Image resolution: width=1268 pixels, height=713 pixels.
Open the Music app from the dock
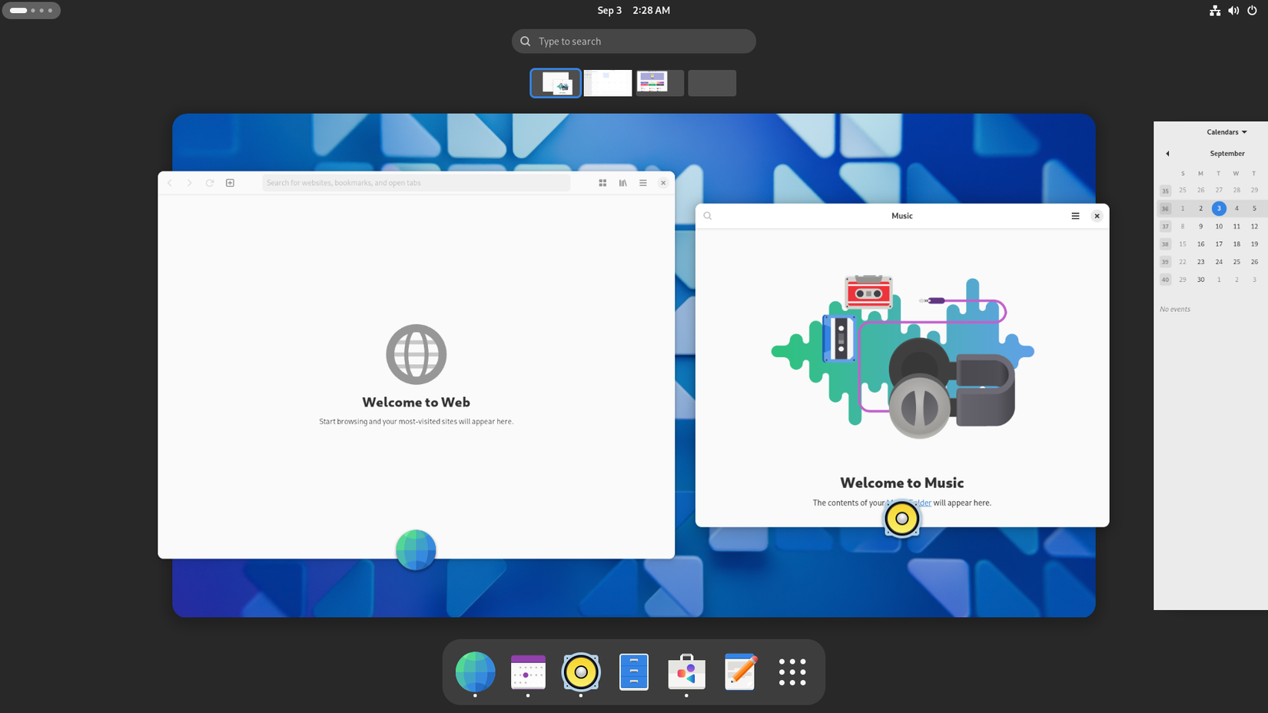[x=581, y=672]
